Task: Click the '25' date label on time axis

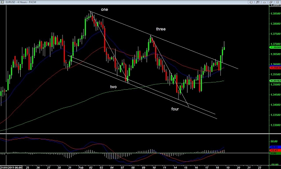Action: pyautogui.click(x=27, y=167)
